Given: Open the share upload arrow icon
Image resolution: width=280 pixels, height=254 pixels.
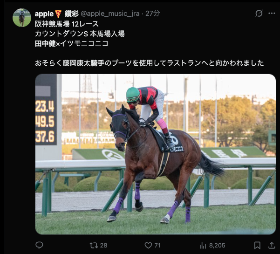Looking at the screenshot, I should tap(272, 245).
